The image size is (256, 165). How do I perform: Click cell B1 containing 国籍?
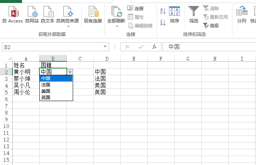[x=53, y=65]
